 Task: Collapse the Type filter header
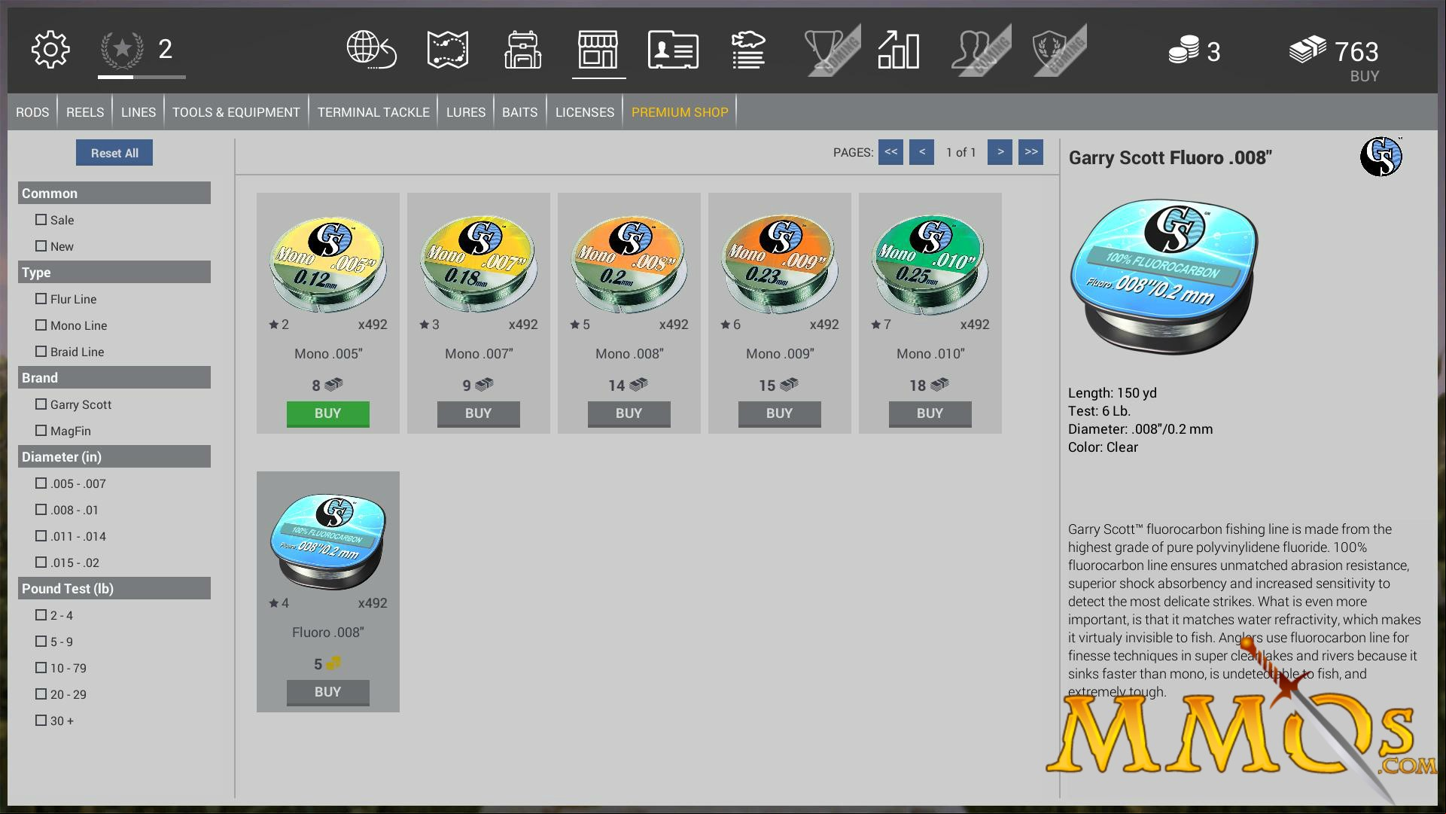(x=114, y=272)
